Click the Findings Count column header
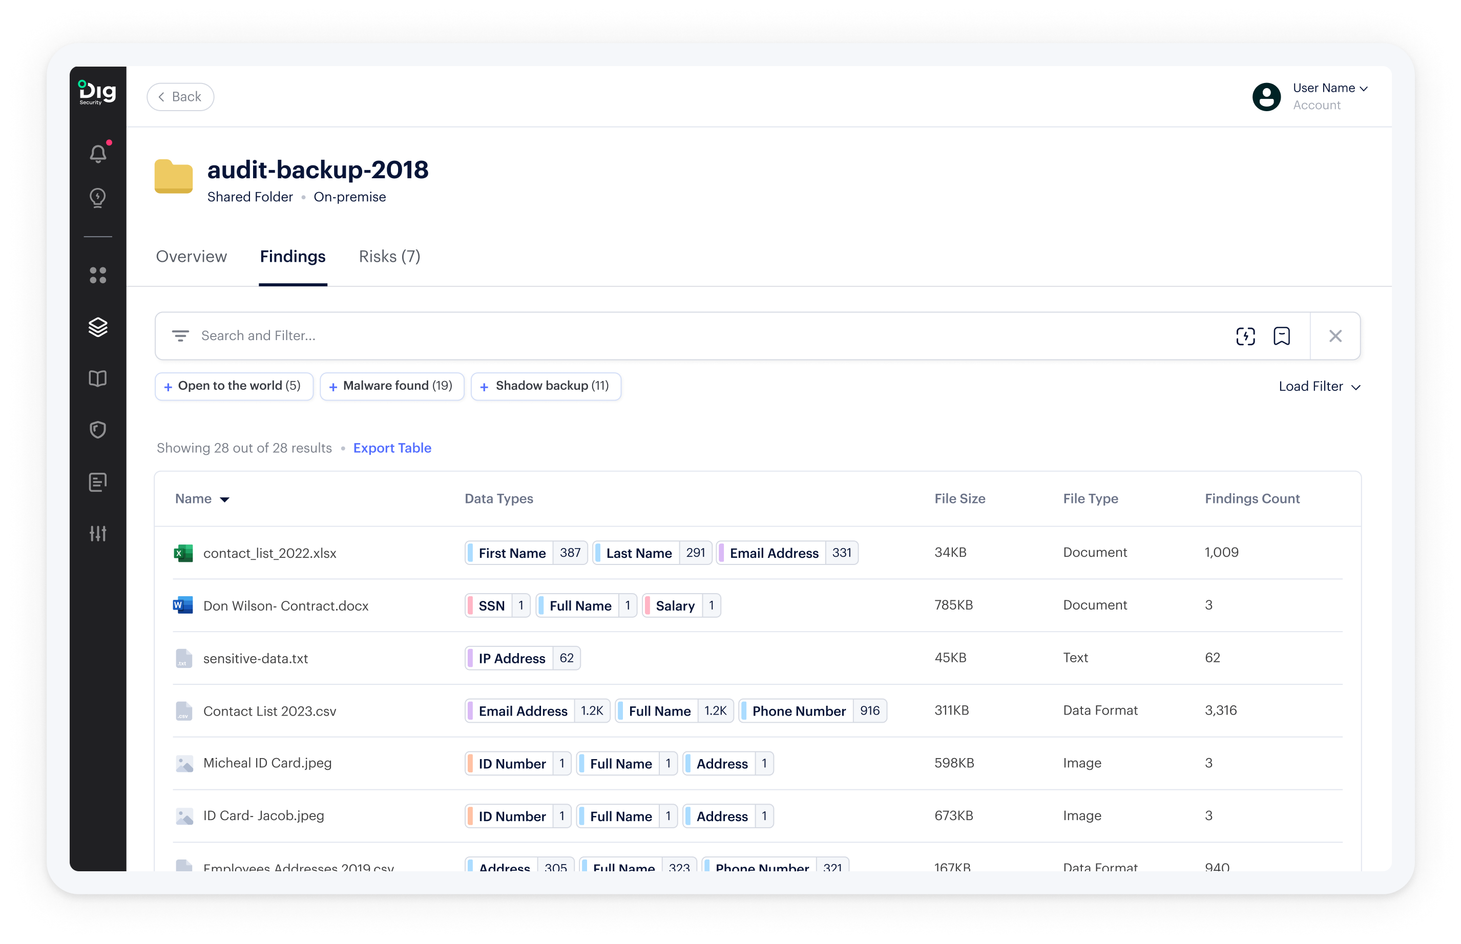 [1252, 499]
